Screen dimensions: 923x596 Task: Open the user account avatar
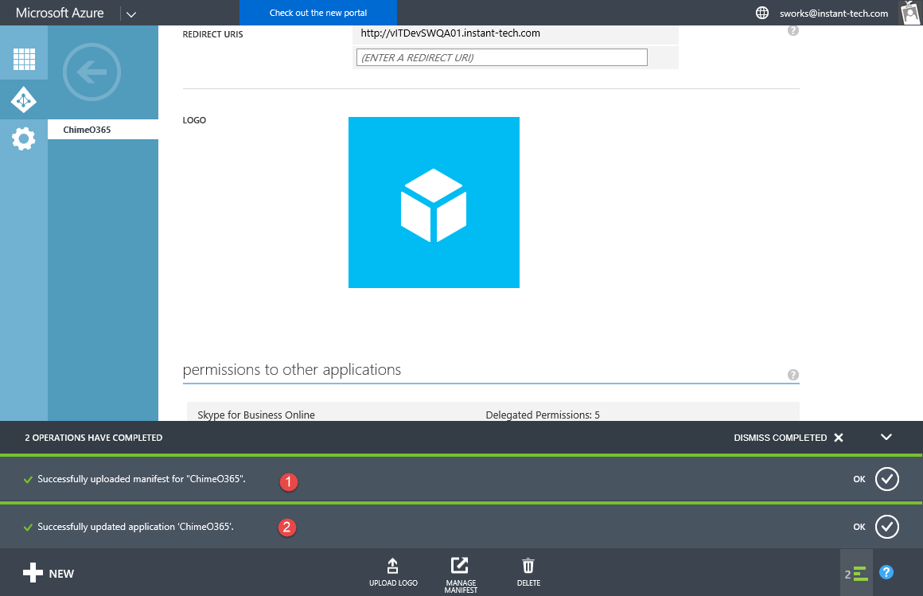pyautogui.click(x=910, y=13)
